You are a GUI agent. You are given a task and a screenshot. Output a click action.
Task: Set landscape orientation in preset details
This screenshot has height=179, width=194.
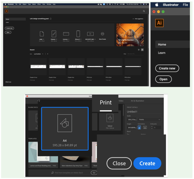[x=145, y=127]
